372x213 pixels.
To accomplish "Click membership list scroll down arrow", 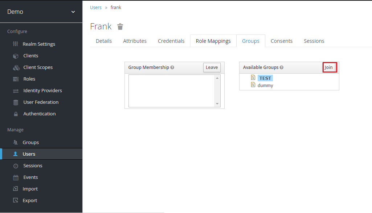I will pos(217,104).
